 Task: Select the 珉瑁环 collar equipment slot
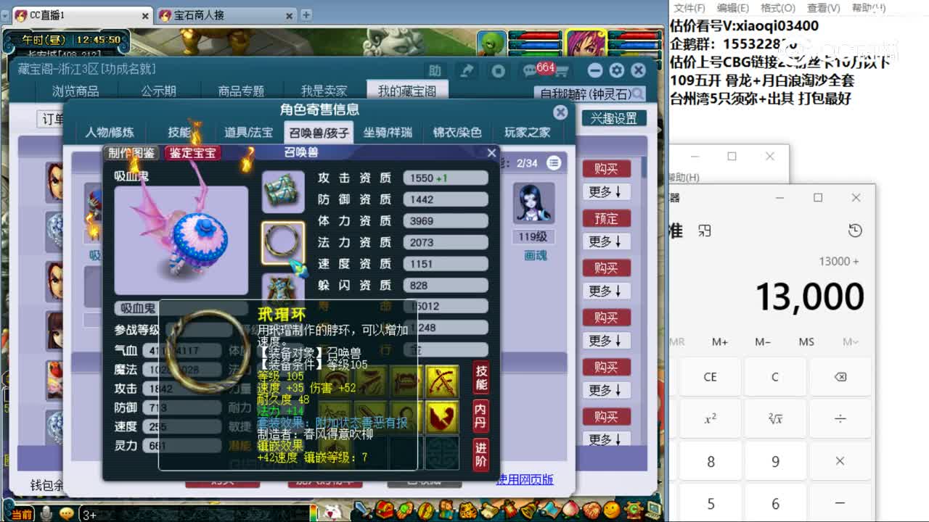(x=282, y=243)
